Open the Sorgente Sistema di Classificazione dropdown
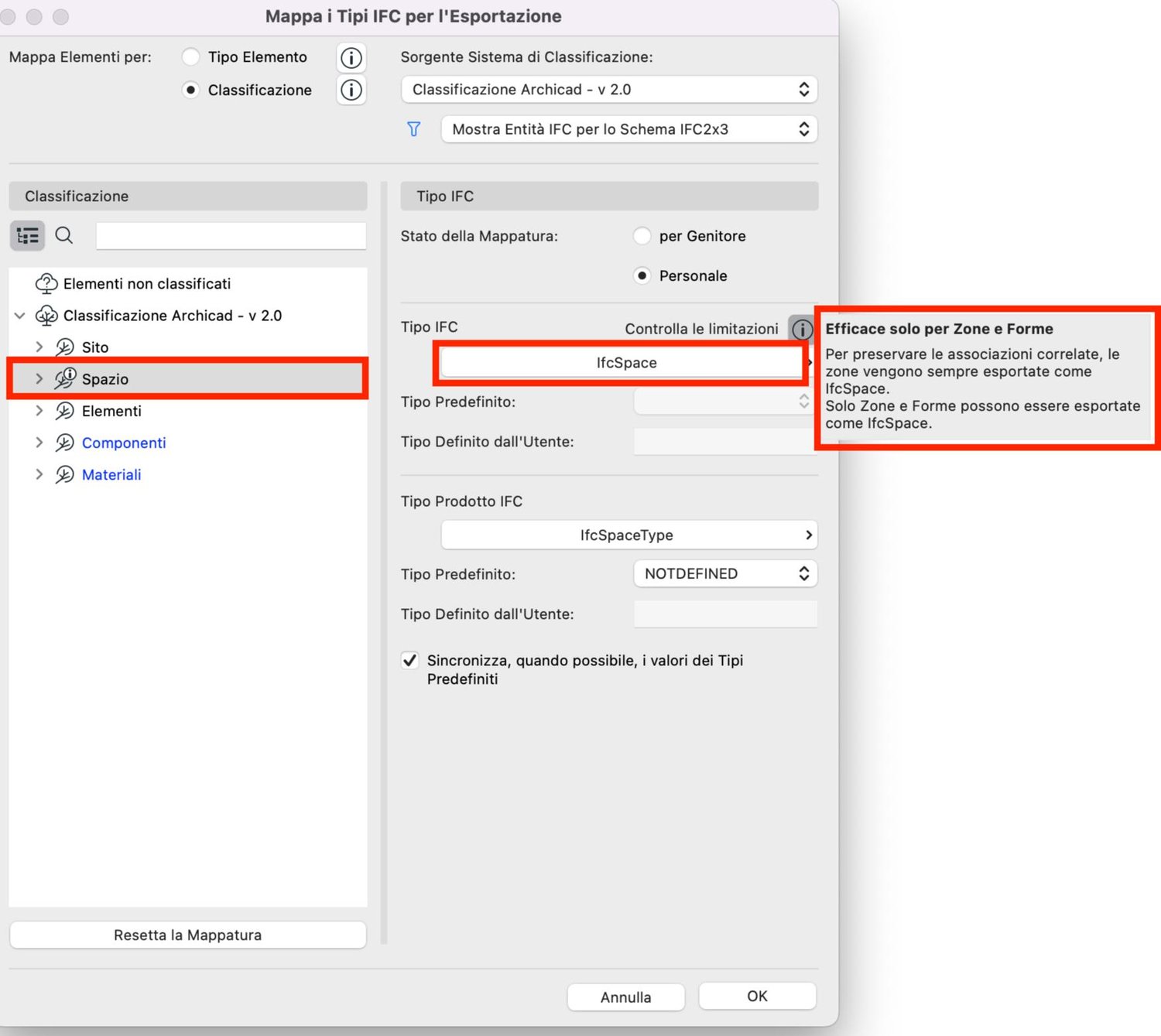Viewport: 1161px width, 1036px height. (609, 90)
